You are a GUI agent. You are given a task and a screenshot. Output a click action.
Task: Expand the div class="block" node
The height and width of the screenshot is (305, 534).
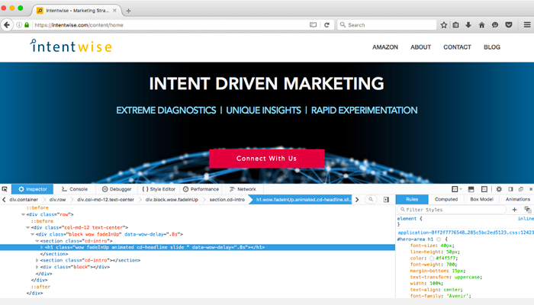coord(37,267)
